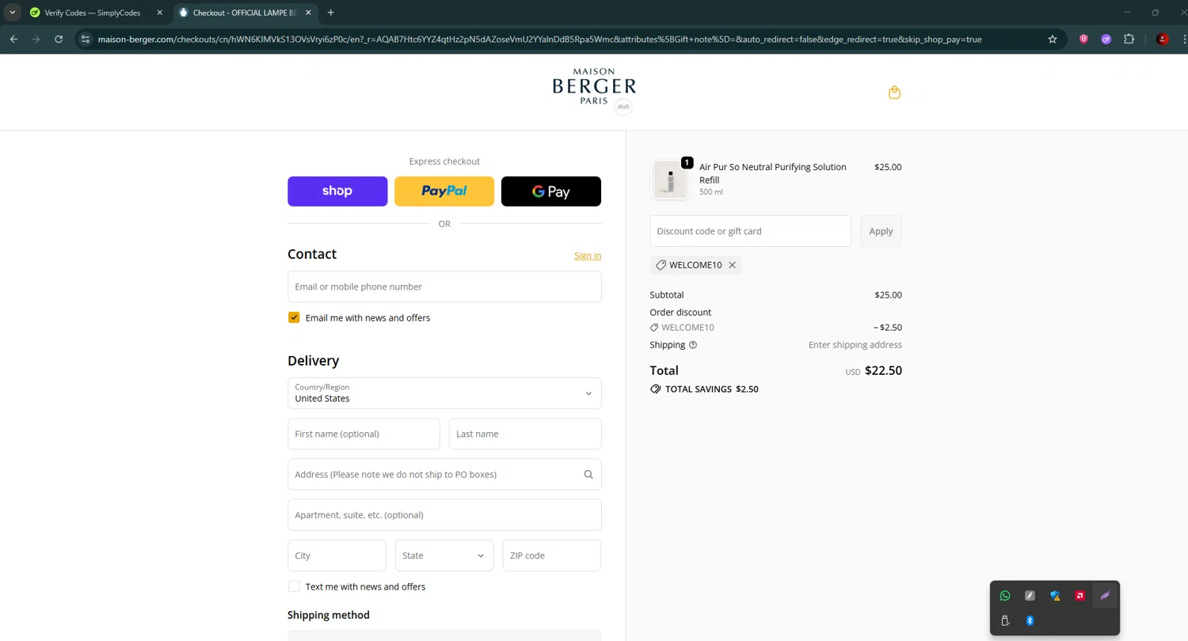Open AMD software tray icon
The width and height of the screenshot is (1188, 641).
1079,596
